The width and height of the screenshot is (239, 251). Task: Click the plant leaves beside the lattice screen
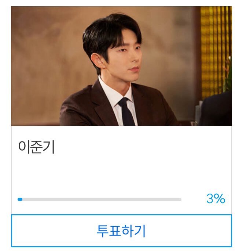(x=228, y=75)
